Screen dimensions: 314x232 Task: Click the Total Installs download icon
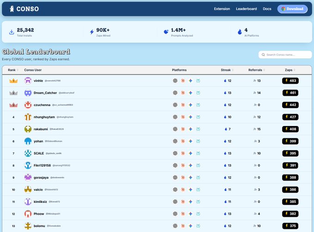(12, 32)
